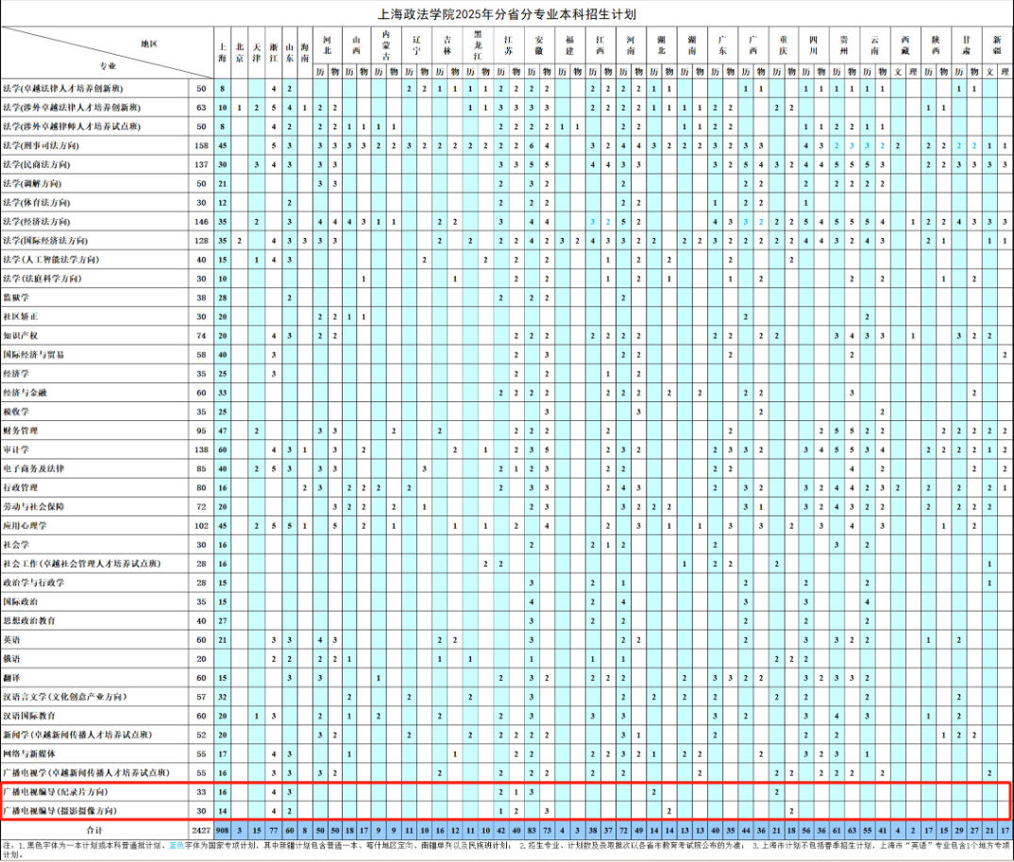Select the 安徽 province header
This screenshot has height=862, width=1014.
[x=539, y=45]
